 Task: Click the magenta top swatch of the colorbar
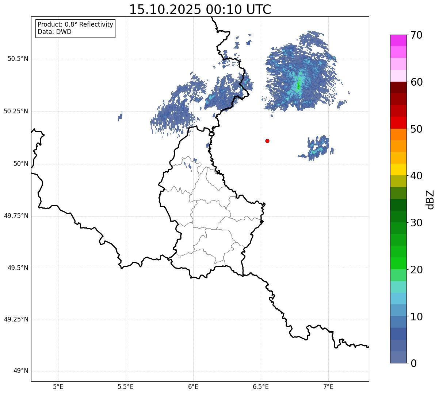point(398,40)
